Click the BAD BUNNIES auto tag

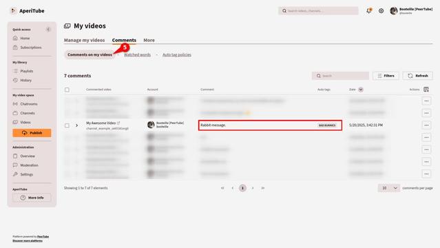click(x=327, y=125)
